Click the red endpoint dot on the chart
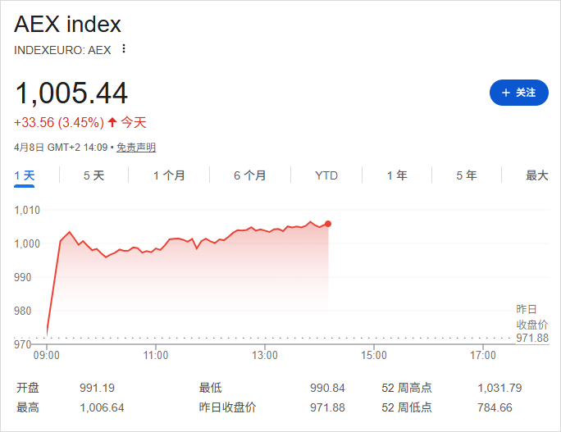 (328, 223)
